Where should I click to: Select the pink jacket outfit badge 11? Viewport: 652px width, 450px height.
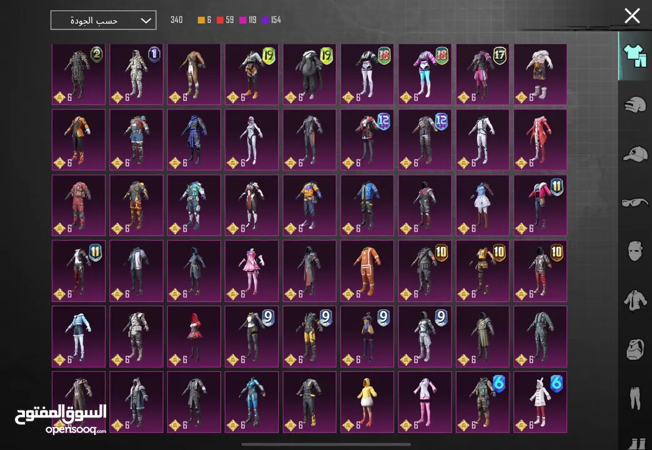click(x=540, y=205)
